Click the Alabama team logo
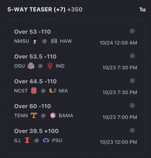This screenshot has height=158, width=151. tap(53, 115)
